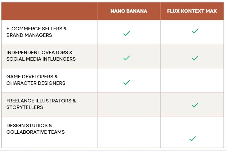The height and width of the screenshot is (151, 226).
Task: Click Flux Kontext Max checkmark for Freelance Illustrators
Action: click(195, 105)
